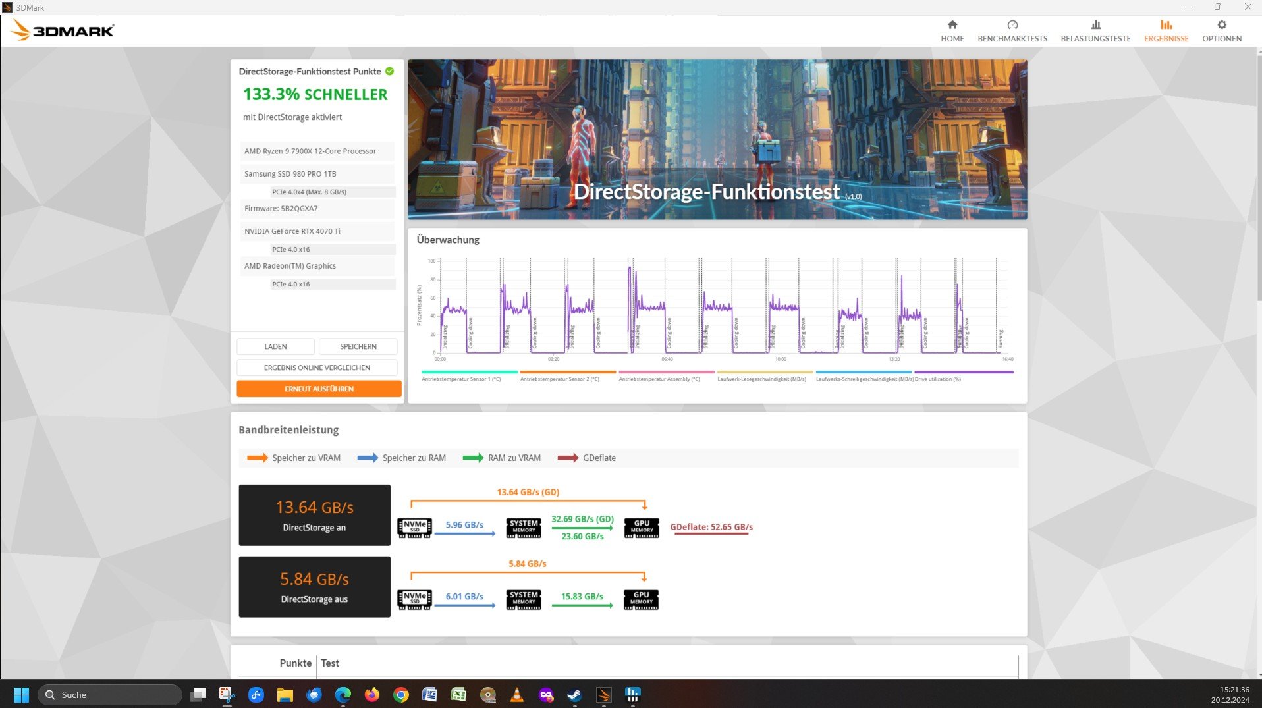
Task: Switch to Ergebnisse tab
Action: click(1166, 31)
